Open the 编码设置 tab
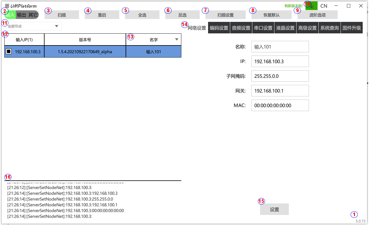369x225 pixels. click(x=219, y=28)
